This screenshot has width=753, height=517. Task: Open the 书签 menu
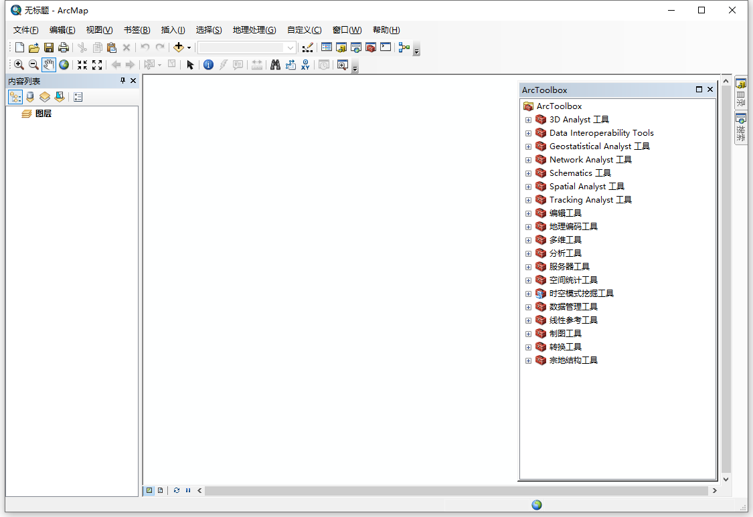pyautogui.click(x=137, y=29)
